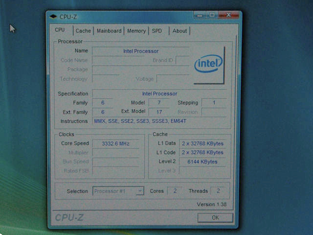Screen dimensions: 313x235
Task: Click the Family value 6
Action: [x=103, y=103]
